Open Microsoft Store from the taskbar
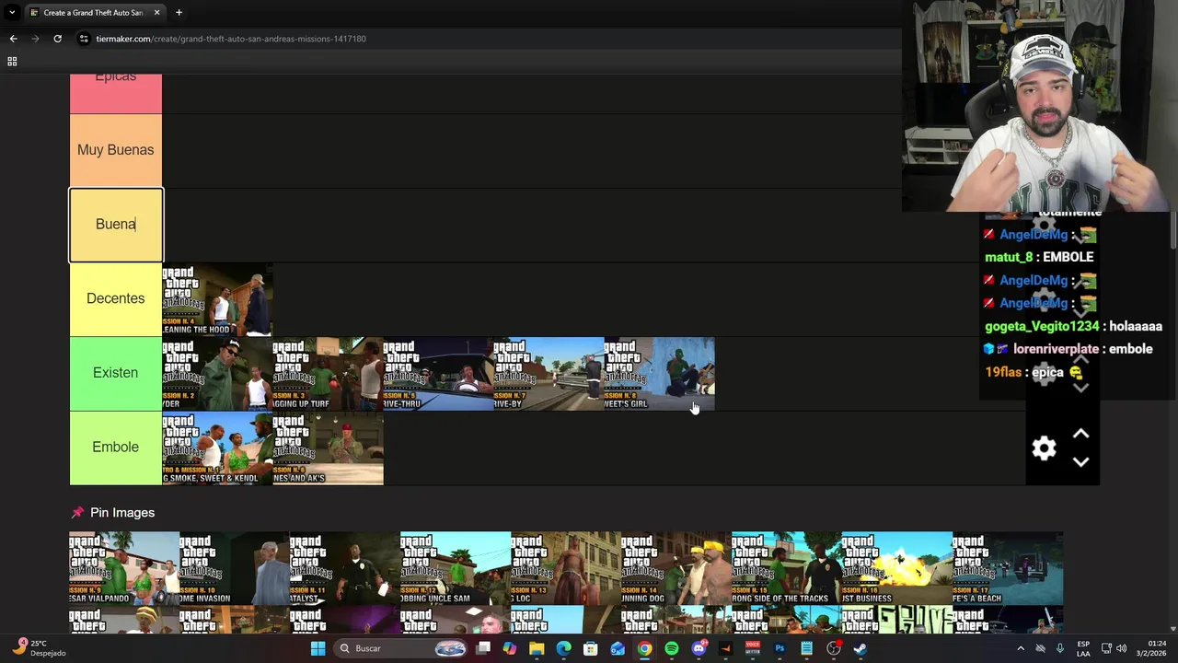The height and width of the screenshot is (663, 1178). 590,648
